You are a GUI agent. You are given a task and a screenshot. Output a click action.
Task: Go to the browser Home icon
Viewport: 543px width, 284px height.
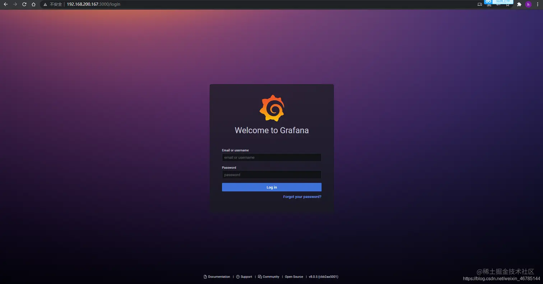(33, 4)
